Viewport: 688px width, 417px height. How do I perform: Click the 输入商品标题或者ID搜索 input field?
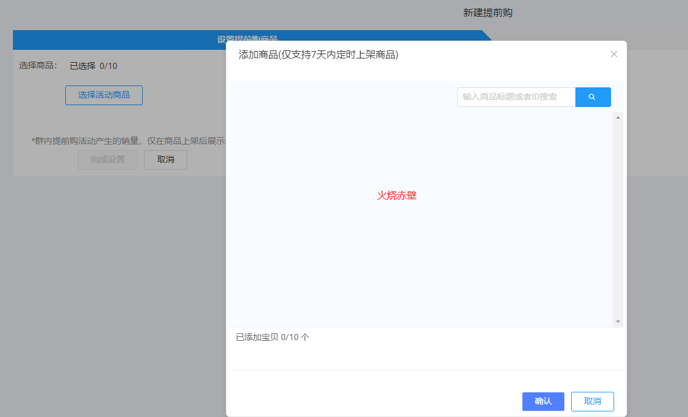click(516, 97)
